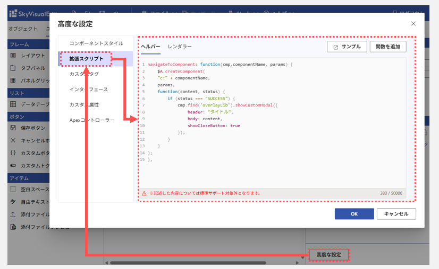Select the タブパネル icon in sidebar
The image size is (439, 269).
(x=13, y=68)
